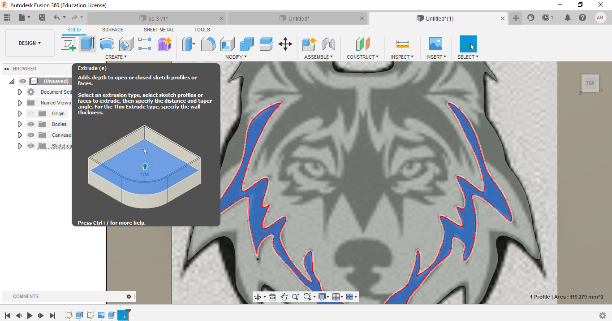Switch to the SURFACE tab
Viewport: 612px width, 321px height.
[x=112, y=30]
